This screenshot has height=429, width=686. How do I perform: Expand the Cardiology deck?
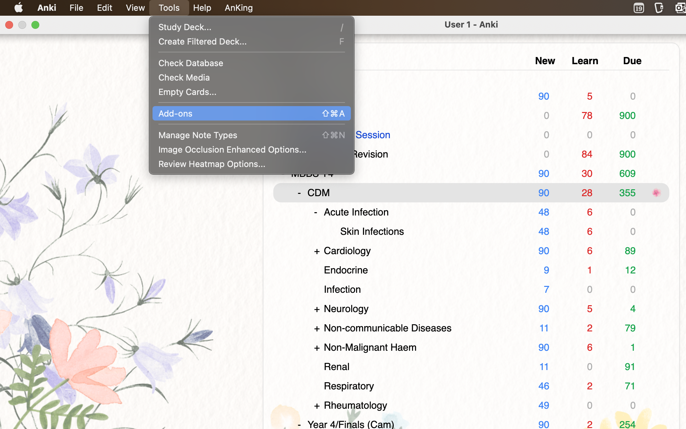(316, 251)
